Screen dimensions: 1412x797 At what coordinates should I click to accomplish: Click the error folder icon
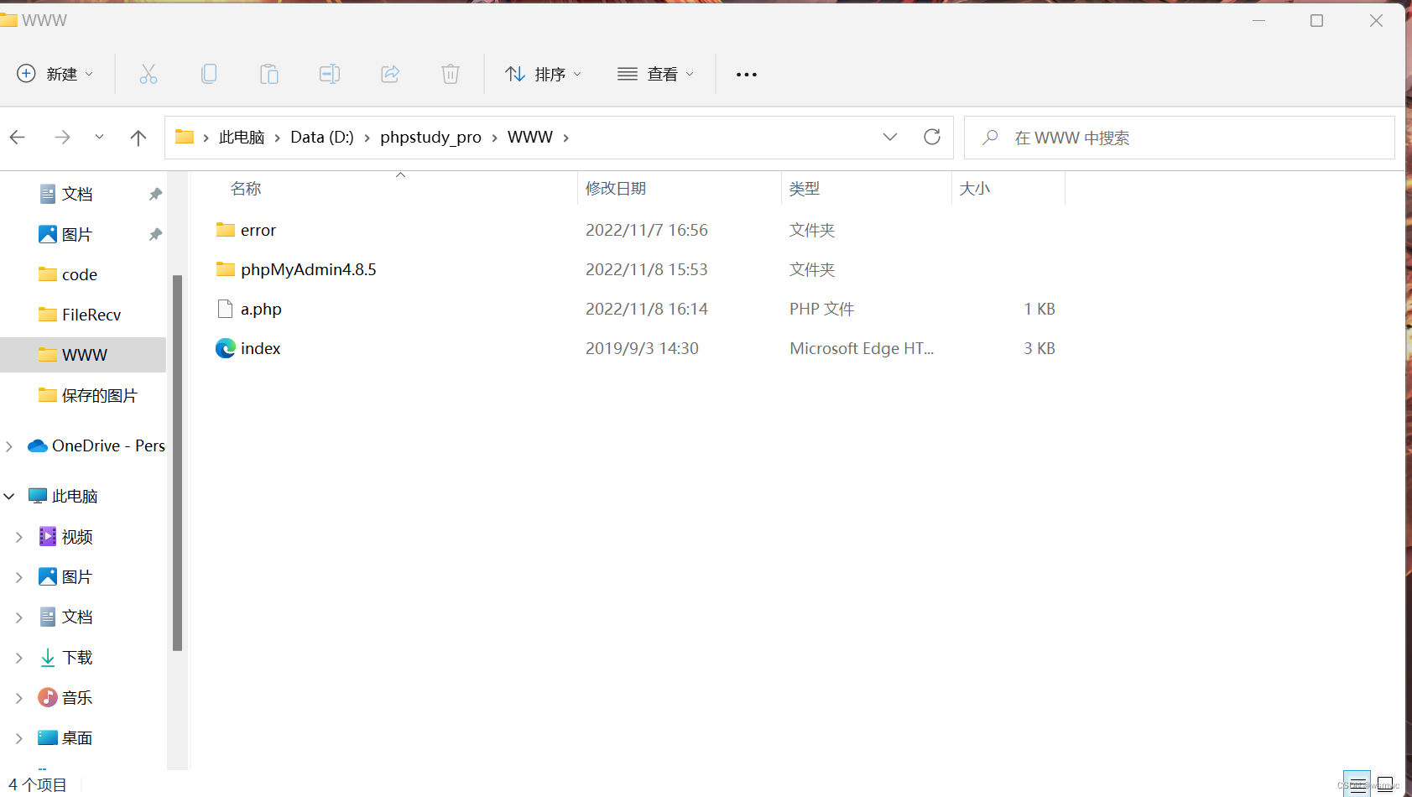tap(226, 229)
